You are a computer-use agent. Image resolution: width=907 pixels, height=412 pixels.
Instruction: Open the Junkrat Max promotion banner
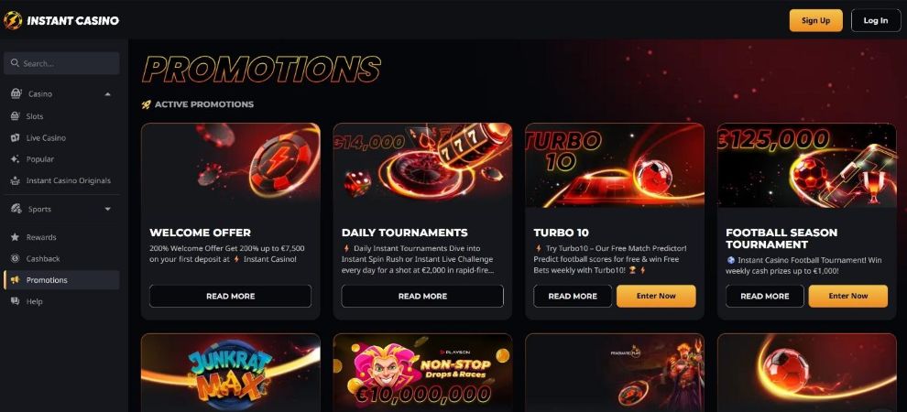[x=230, y=373]
